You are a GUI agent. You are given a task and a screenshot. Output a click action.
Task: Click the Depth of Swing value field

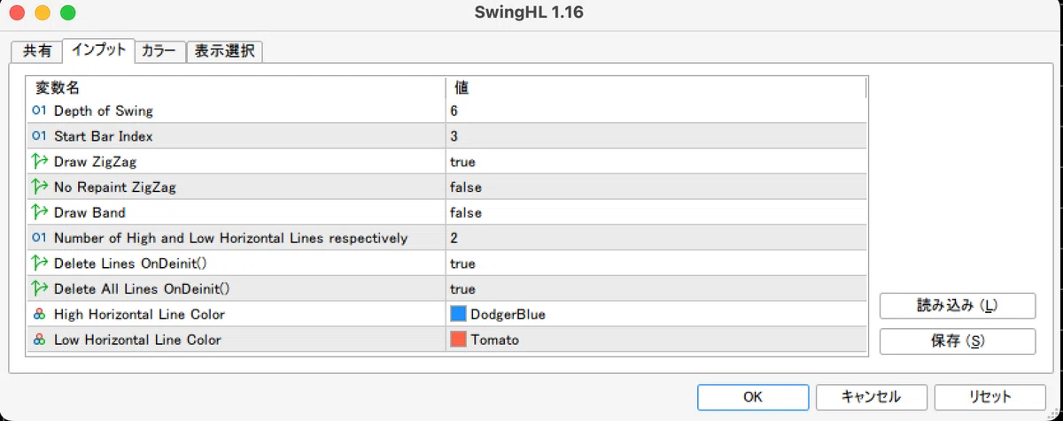point(655,111)
